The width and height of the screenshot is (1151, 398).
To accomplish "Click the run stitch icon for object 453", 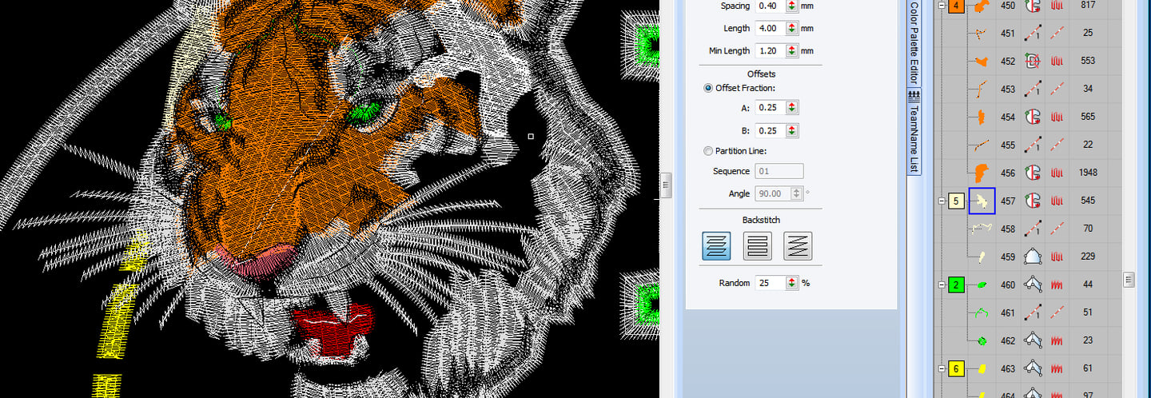I will (x=1033, y=89).
